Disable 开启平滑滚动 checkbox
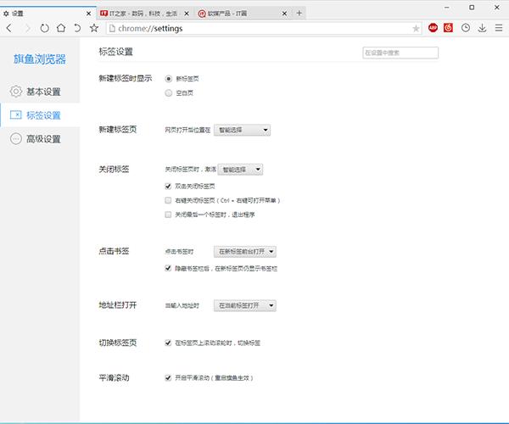The width and height of the screenshot is (509, 424). (169, 377)
